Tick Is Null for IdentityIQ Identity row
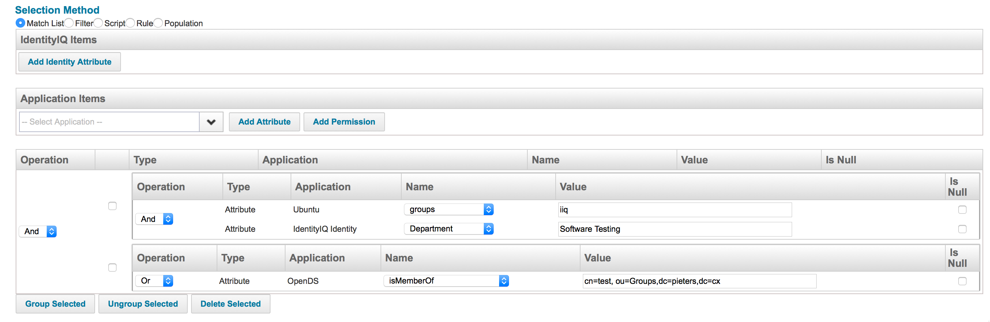This screenshot has height=322, width=990. [x=962, y=229]
